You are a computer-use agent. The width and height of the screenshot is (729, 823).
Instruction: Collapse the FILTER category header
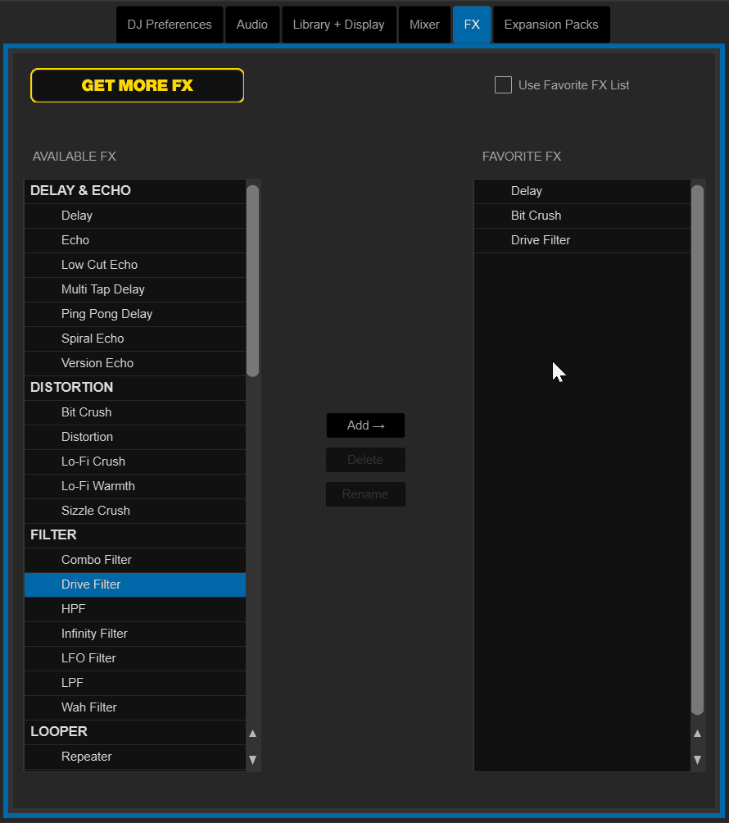tap(54, 535)
